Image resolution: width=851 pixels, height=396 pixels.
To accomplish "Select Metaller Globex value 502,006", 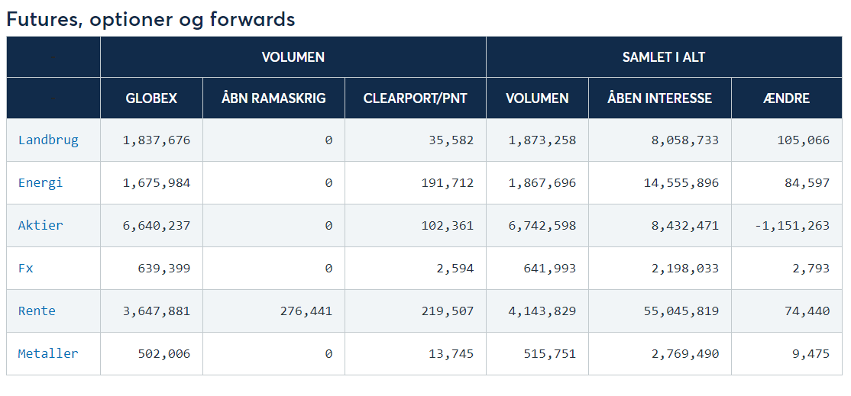I will pos(164,354).
